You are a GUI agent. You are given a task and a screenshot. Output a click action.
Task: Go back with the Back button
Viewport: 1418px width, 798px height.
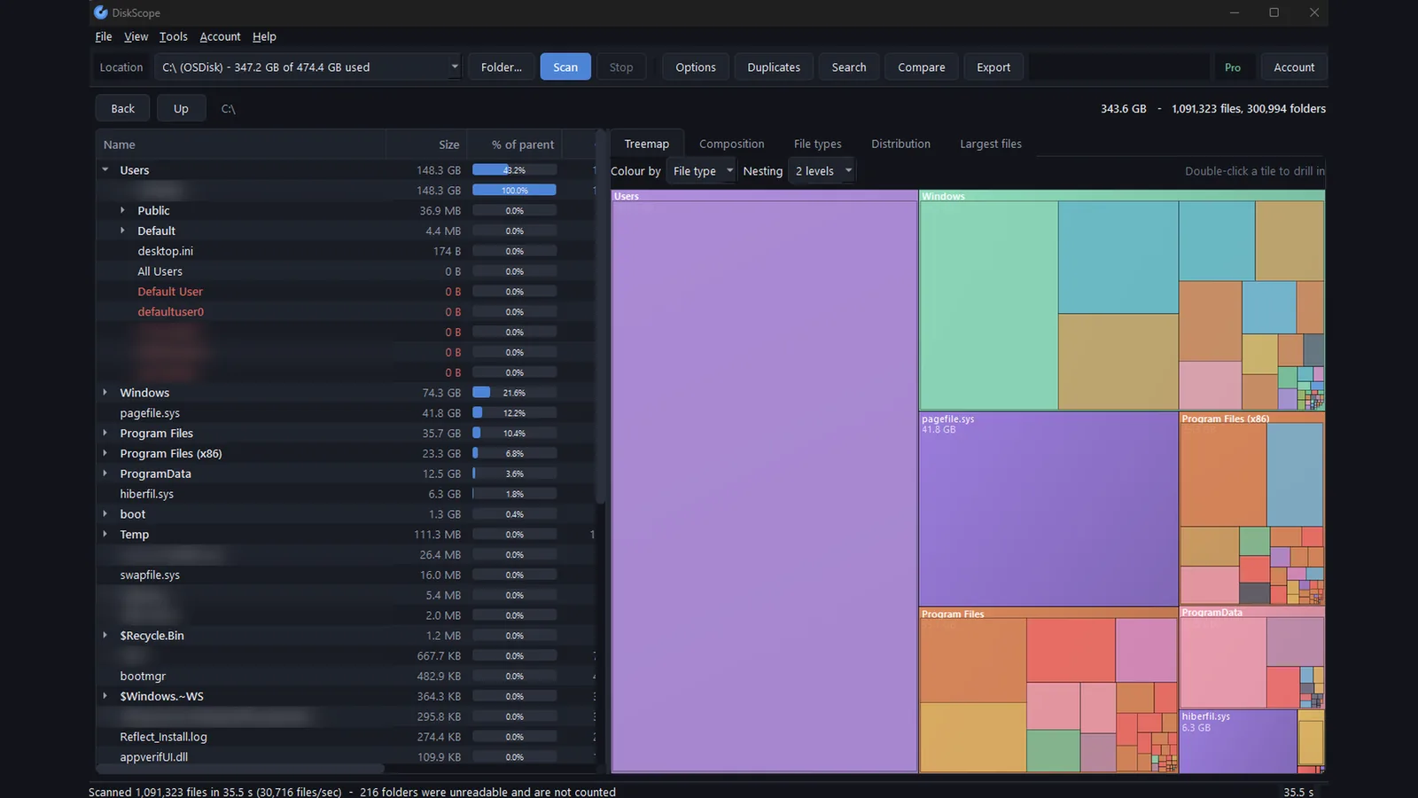123,108
